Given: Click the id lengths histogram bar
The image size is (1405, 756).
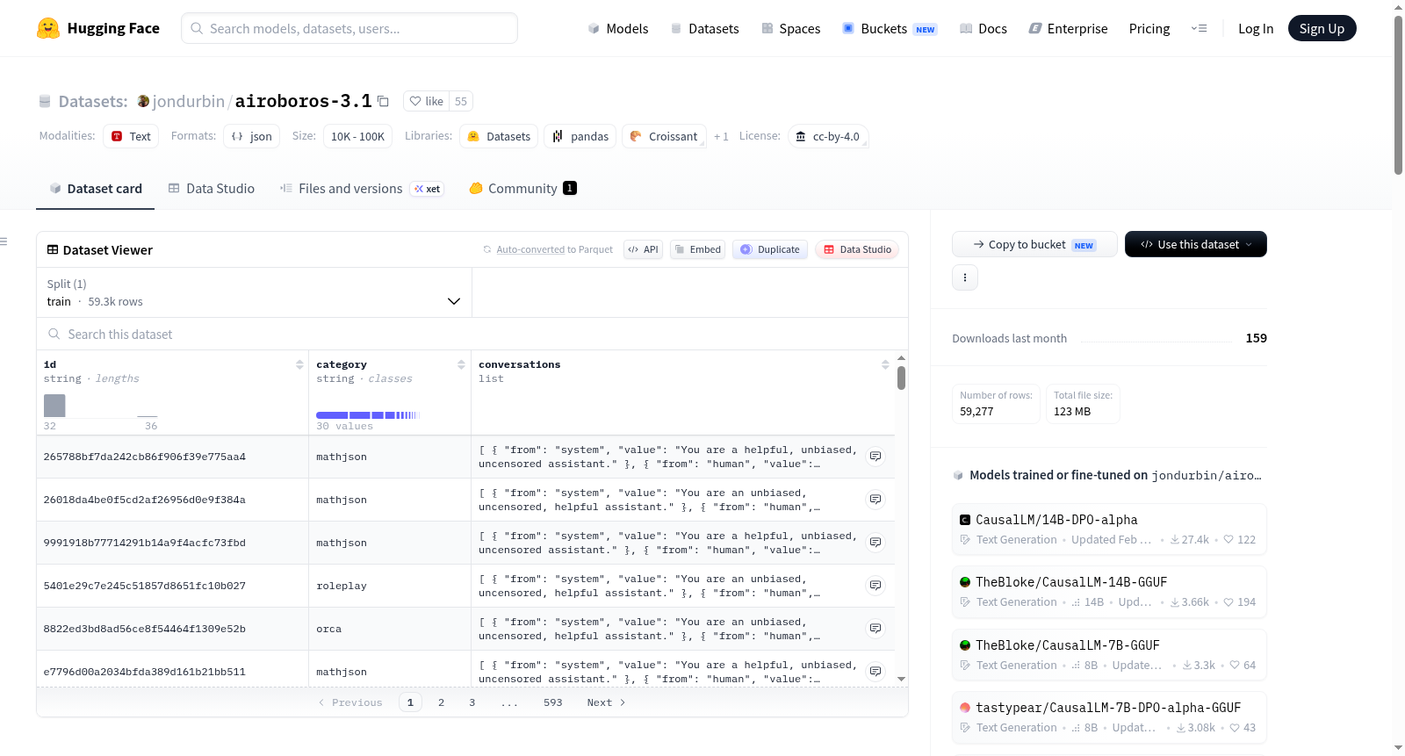Looking at the screenshot, I should [x=54, y=406].
